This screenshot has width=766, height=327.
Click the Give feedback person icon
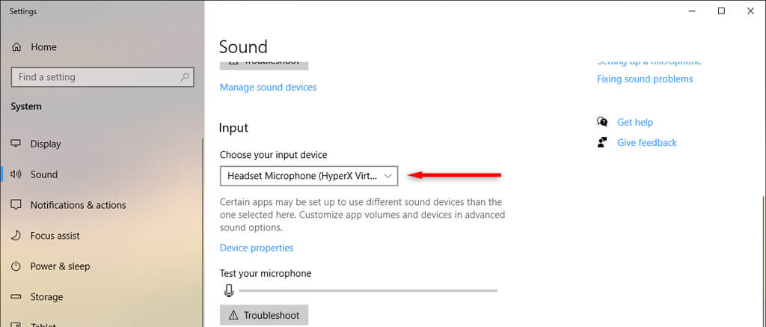602,142
